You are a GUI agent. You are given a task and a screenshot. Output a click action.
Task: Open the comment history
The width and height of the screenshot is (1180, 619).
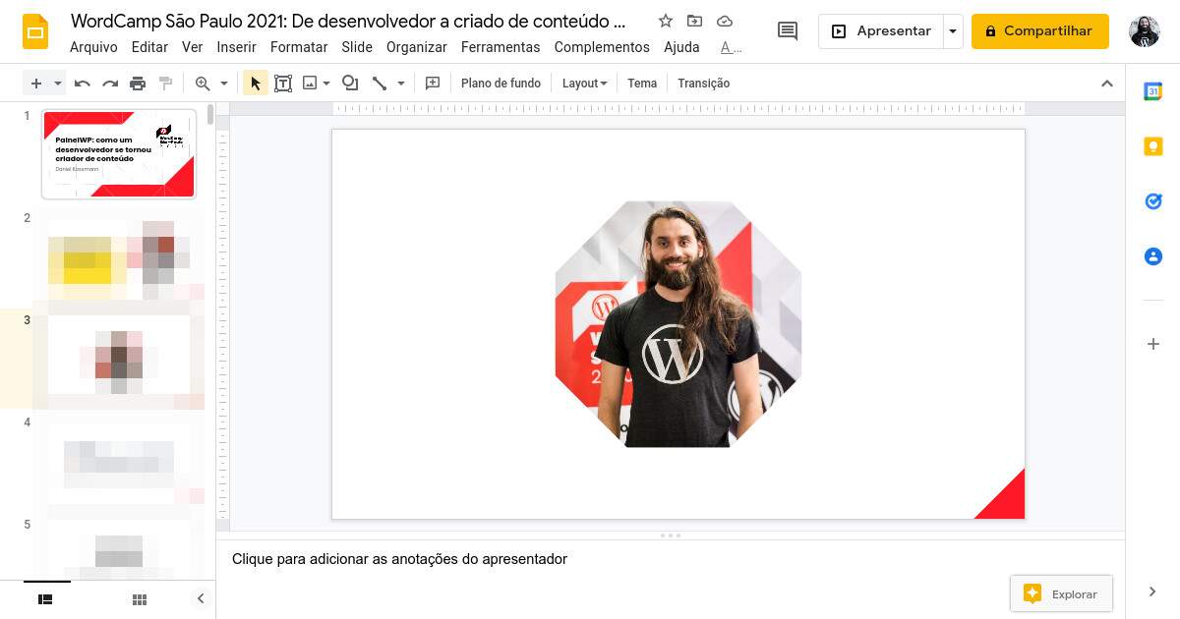click(x=788, y=31)
